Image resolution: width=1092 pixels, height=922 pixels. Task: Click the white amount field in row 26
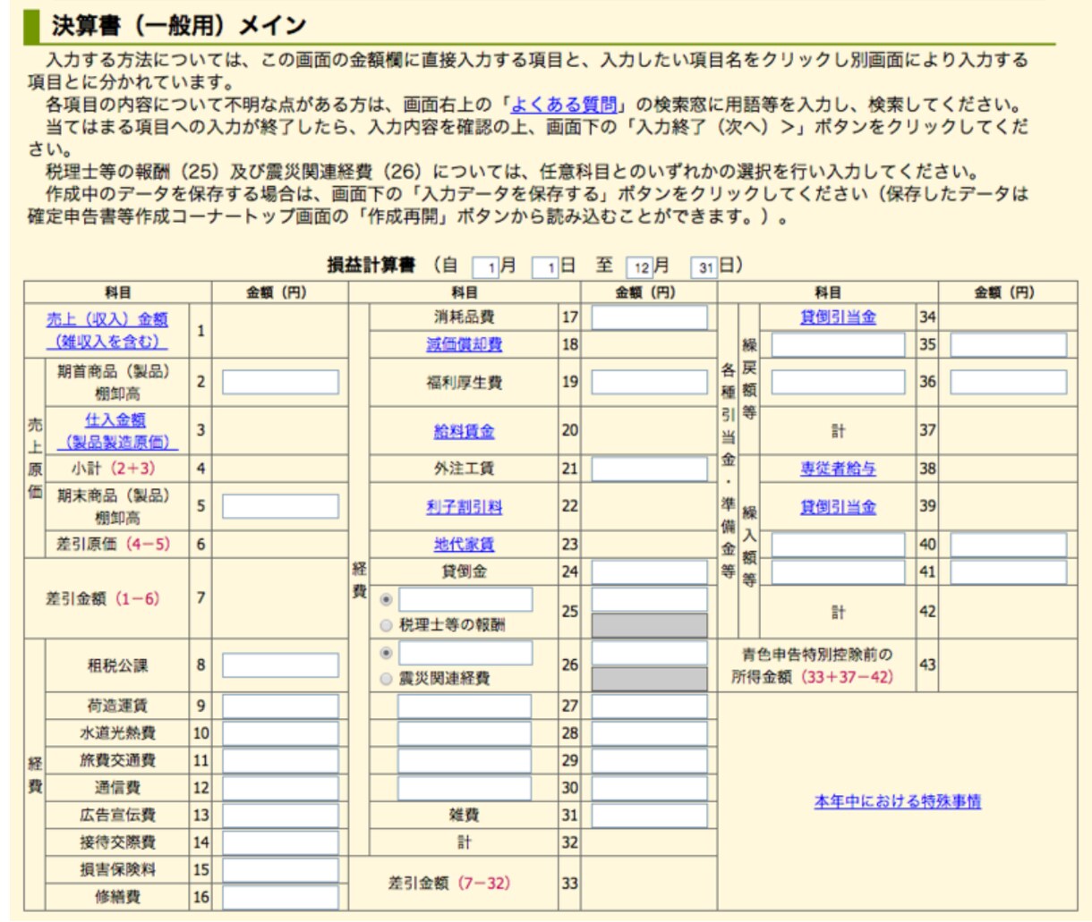click(649, 653)
